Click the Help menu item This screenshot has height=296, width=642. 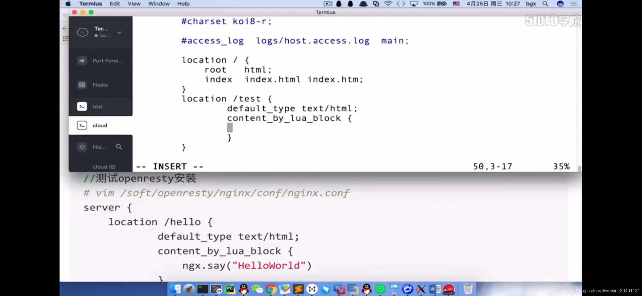184,4
